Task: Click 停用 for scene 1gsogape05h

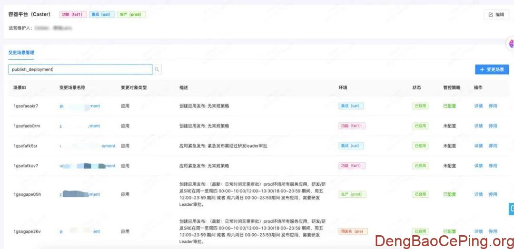Action: [x=493, y=194]
